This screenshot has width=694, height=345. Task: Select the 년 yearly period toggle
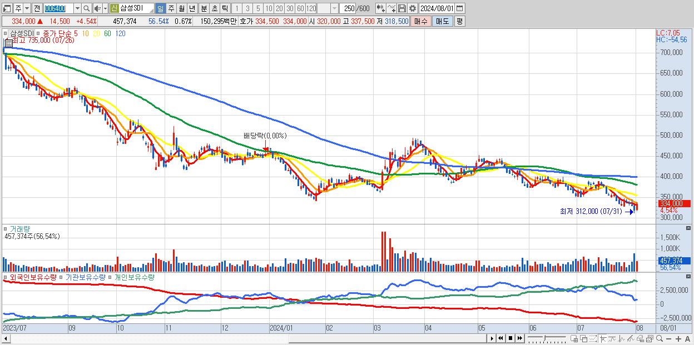(192, 9)
